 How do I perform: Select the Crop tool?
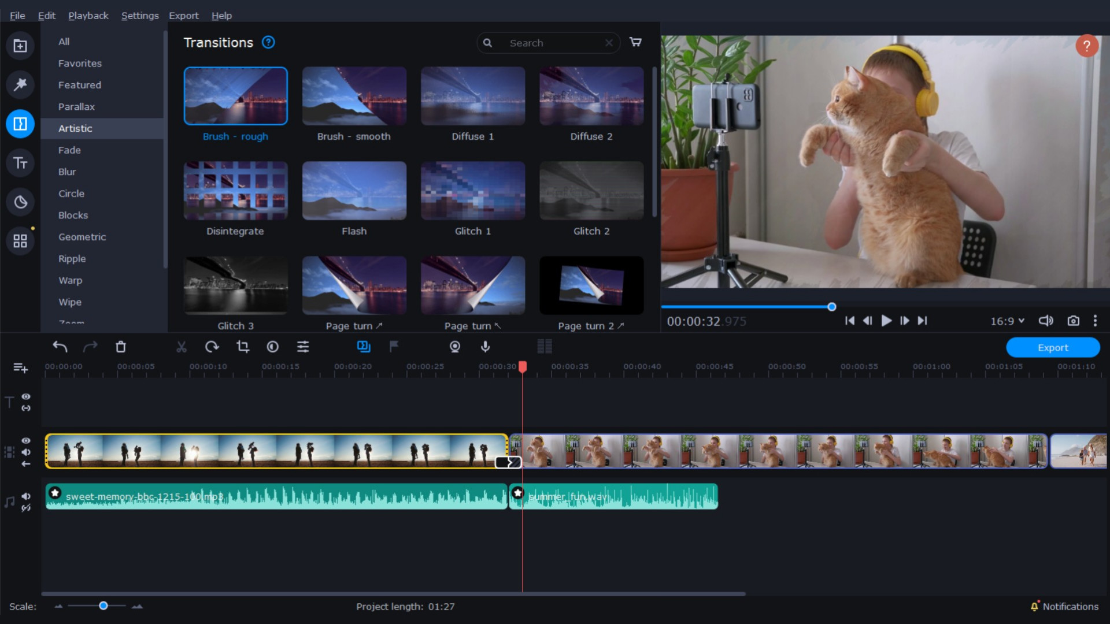242,347
